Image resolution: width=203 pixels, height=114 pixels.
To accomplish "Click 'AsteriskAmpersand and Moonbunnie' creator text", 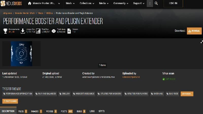I will pos(98,77).
